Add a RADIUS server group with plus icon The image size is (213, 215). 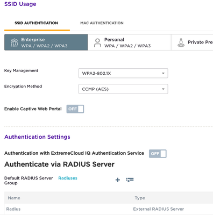click(x=118, y=180)
